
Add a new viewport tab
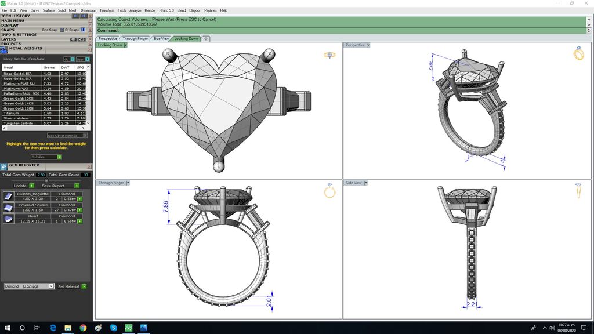pyautogui.click(x=206, y=39)
